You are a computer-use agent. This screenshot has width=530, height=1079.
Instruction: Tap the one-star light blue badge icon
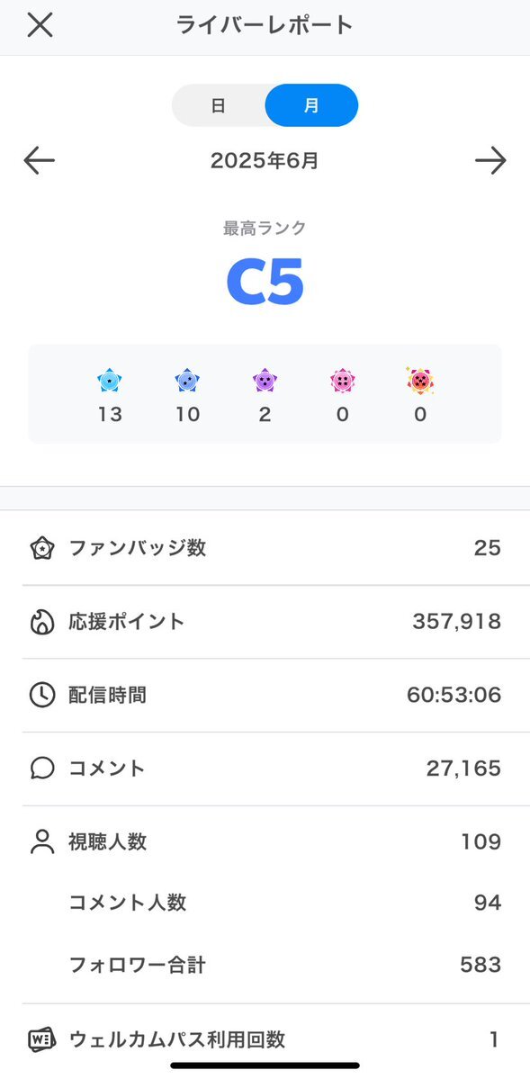tap(110, 380)
